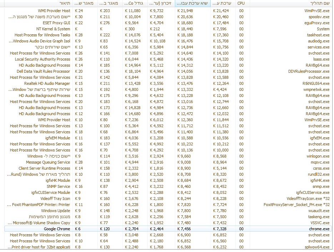Screen dimensions: 334x252
Task: Click the NT Kernel & System description
Action: click(x=53, y=29)
